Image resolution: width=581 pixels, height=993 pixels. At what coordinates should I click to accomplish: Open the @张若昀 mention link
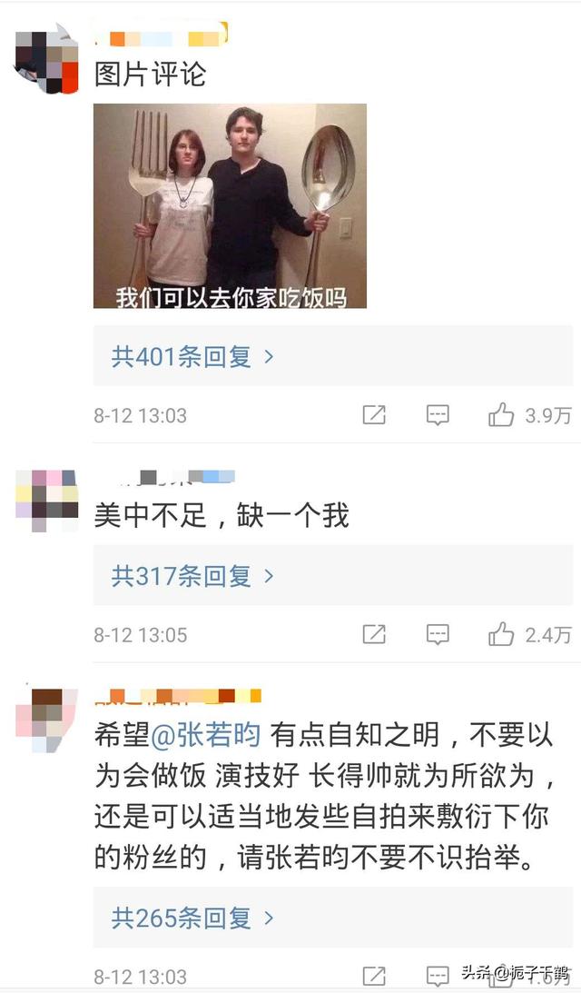206,735
